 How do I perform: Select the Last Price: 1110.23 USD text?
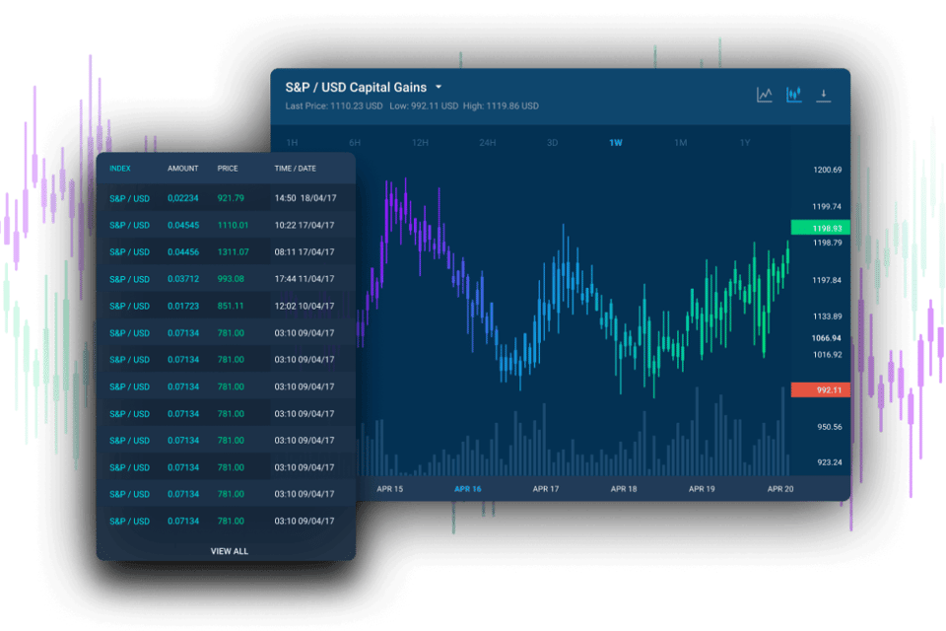coord(334,106)
